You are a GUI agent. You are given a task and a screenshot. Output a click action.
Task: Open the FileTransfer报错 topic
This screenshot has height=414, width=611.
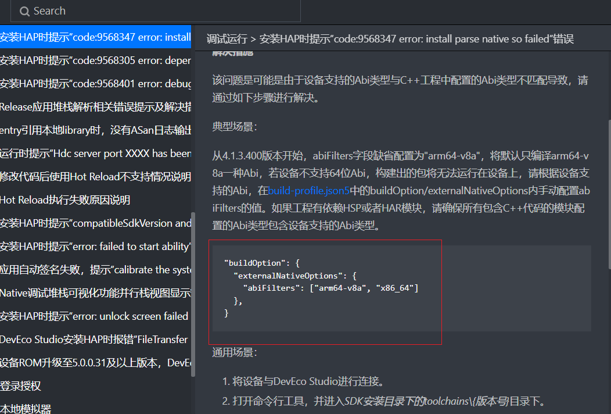(x=93, y=339)
